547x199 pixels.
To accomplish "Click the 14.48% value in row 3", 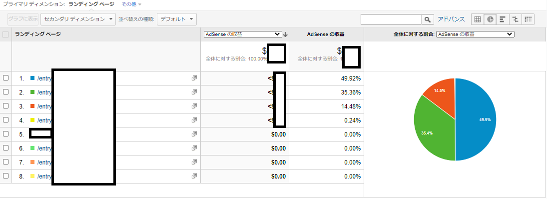I will coord(351,106).
